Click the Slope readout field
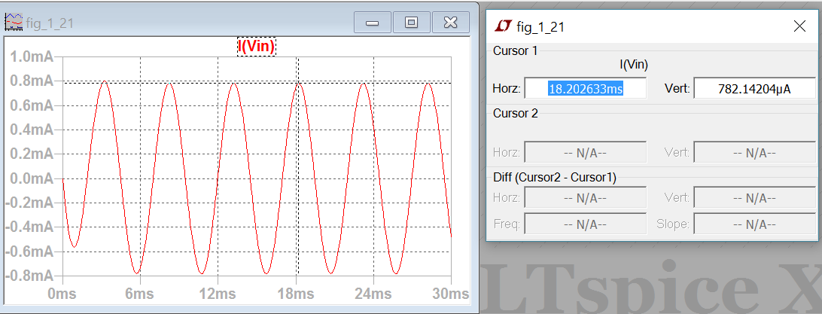Image resolution: width=822 pixels, height=314 pixels. pos(753,224)
